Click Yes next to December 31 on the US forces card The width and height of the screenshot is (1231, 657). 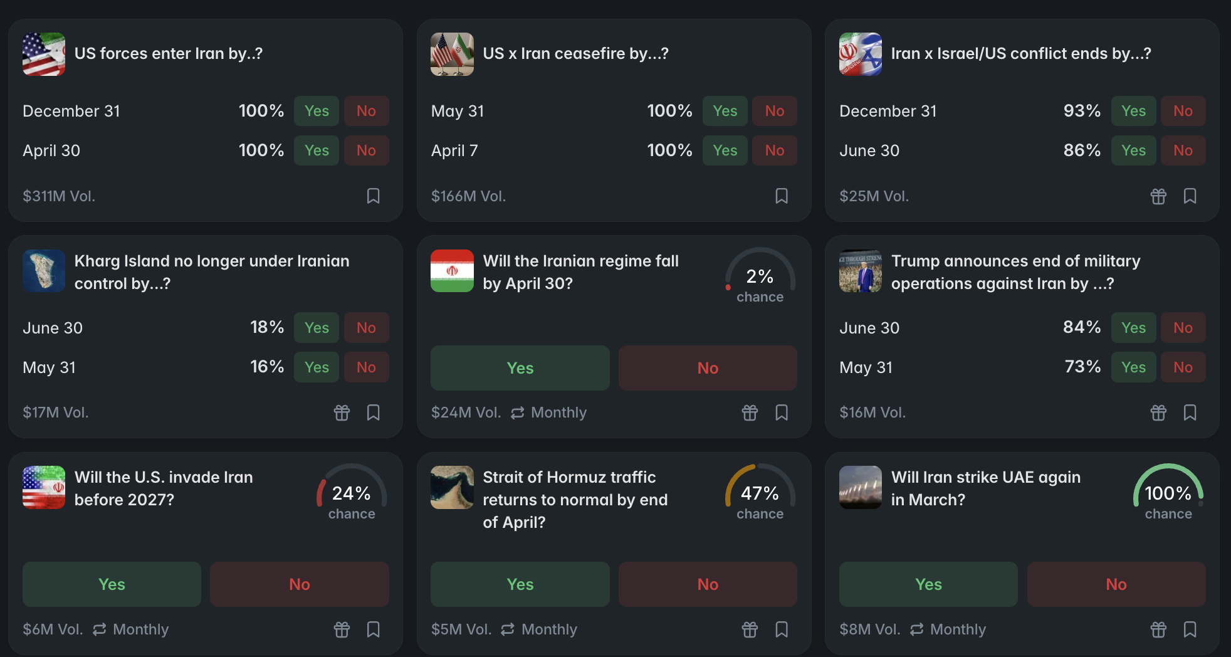pyautogui.click(x=316, y=111)
